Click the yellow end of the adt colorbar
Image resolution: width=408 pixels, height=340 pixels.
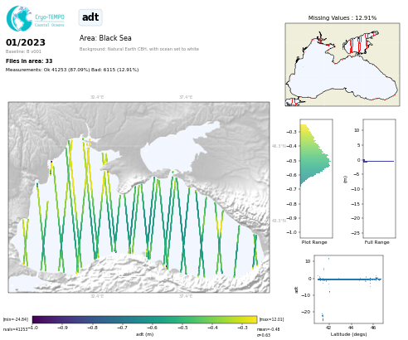click(251, 319)
